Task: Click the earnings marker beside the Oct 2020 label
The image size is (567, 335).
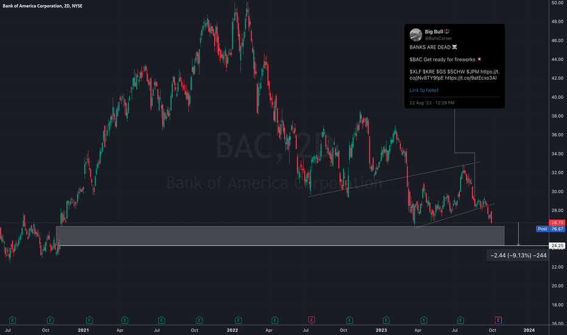Action: [x=50, y=320]
